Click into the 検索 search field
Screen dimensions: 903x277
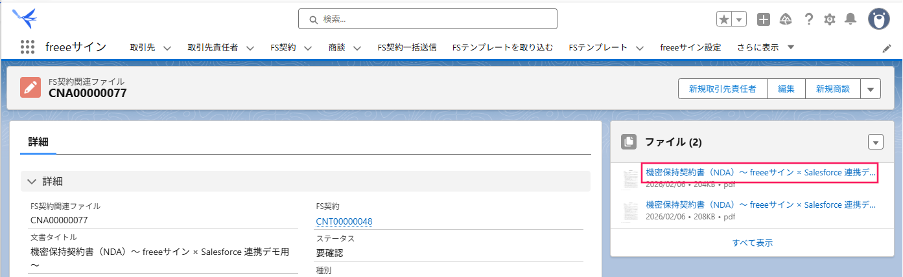428,19
